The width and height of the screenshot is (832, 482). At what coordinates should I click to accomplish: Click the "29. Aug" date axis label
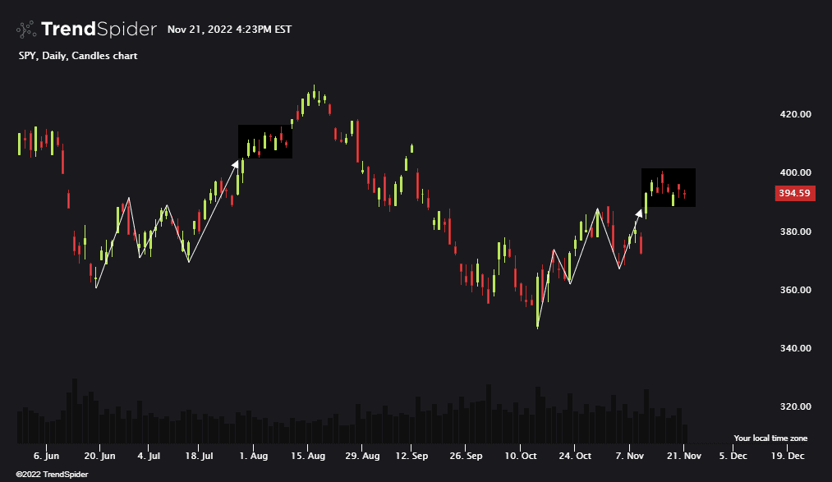pyautogui.click(x=362, y=456)
